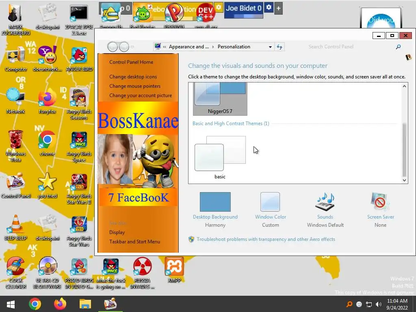This screenshot has height=312, width=416.
Task: Open the chome Chrome desktop shortcut
Action: click(x=47, y=143)
